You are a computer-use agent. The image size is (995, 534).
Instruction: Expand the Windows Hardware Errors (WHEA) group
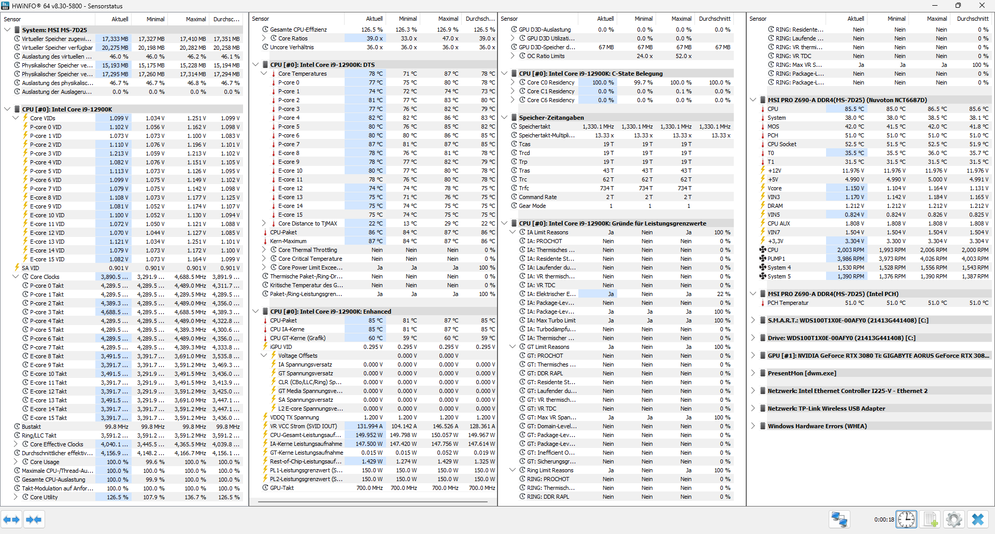(753, 426)
